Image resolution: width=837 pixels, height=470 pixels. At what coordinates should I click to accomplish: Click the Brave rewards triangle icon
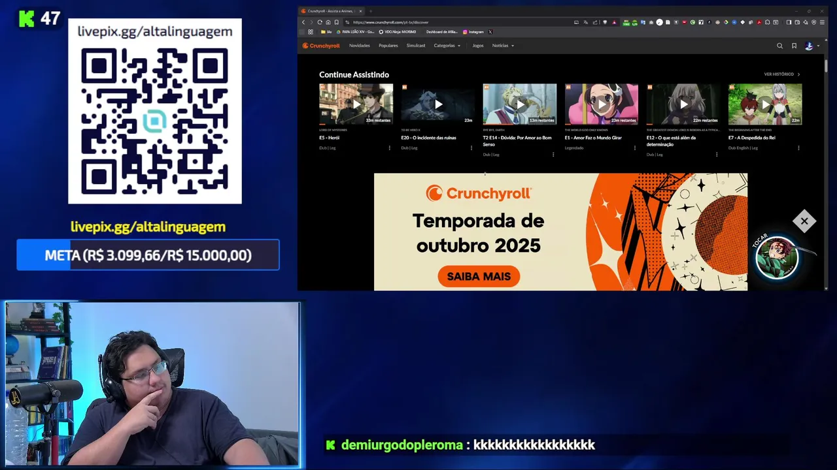(x=614, y=22)
